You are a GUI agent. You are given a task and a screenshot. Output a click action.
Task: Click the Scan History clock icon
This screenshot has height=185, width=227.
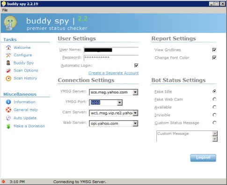pyautogui.click(x=8, y=78)
